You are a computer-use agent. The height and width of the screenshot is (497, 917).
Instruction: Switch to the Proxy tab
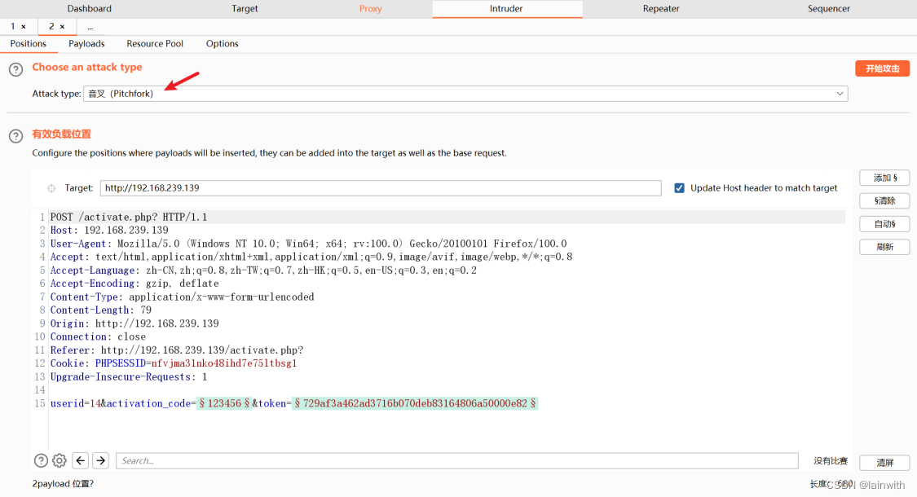[x=370, y=9]
